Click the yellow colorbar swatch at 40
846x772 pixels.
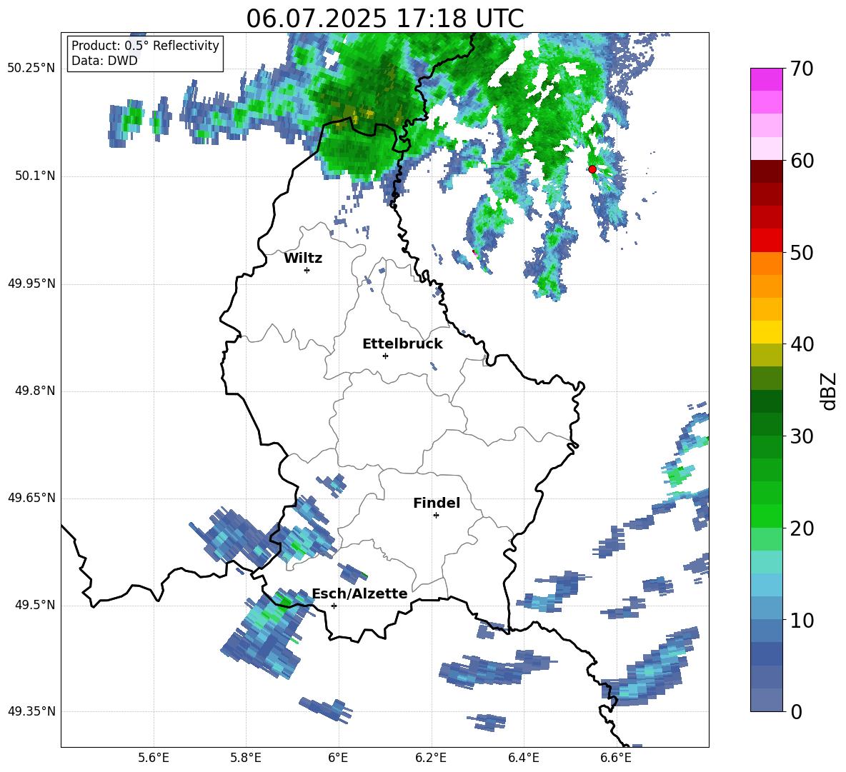pos(766,332)
